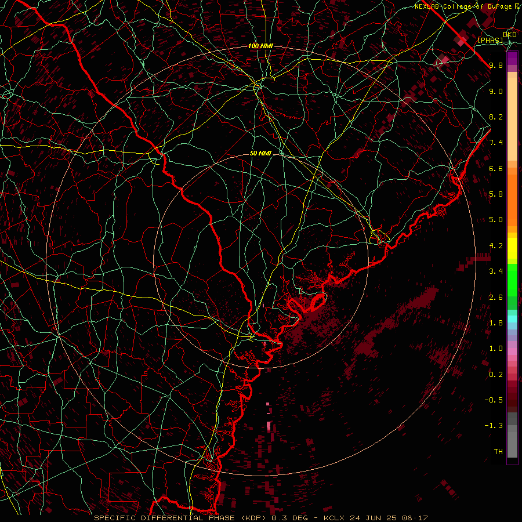The image size is (522, 522).
Task: Click the TH label on the color scale
Action: [498, 452]
